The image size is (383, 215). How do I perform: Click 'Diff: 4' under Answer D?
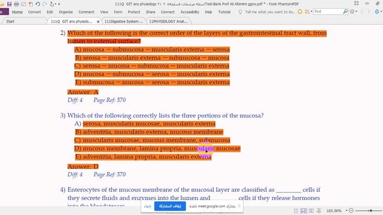pyautogui.click(x=75, y=174)
